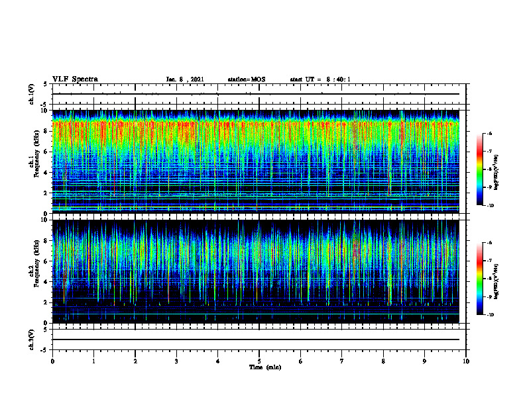The height and width of the screenshot is (405, 525).
Task: Click the date "Jan. 8 , 2021" in header
Action: [x=185, y=79]
